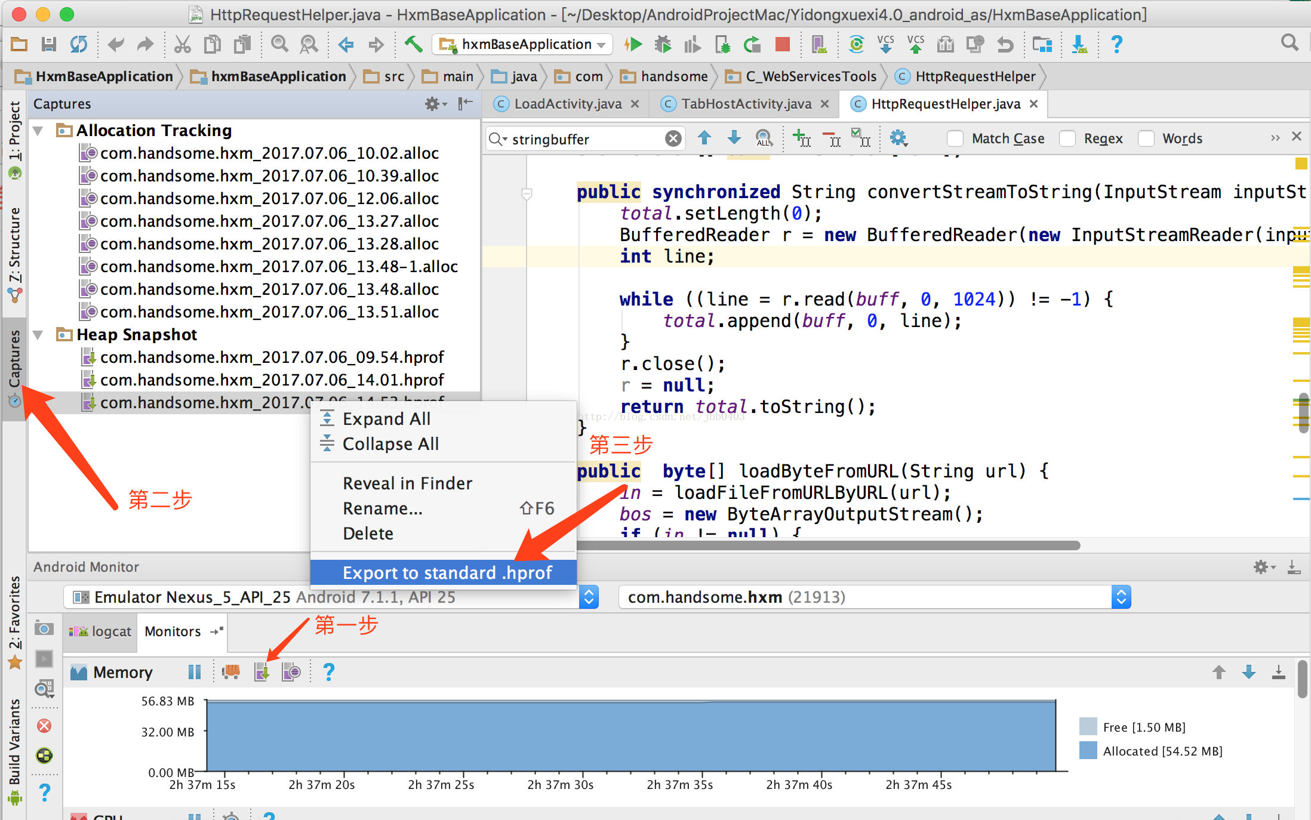Open the 1: Project tool window
1311x820 pixels.
pos(14,140)
